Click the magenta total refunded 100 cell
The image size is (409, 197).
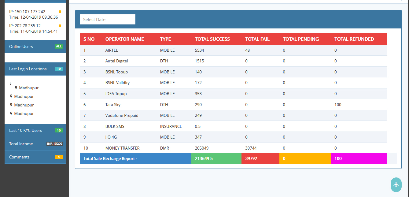coord(359,158)
